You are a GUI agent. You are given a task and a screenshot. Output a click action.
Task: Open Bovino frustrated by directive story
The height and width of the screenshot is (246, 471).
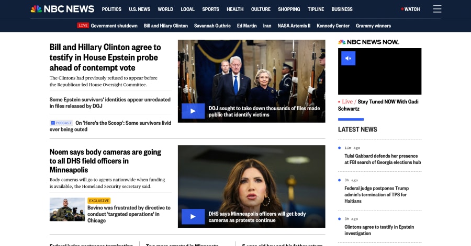coord(129,214)
